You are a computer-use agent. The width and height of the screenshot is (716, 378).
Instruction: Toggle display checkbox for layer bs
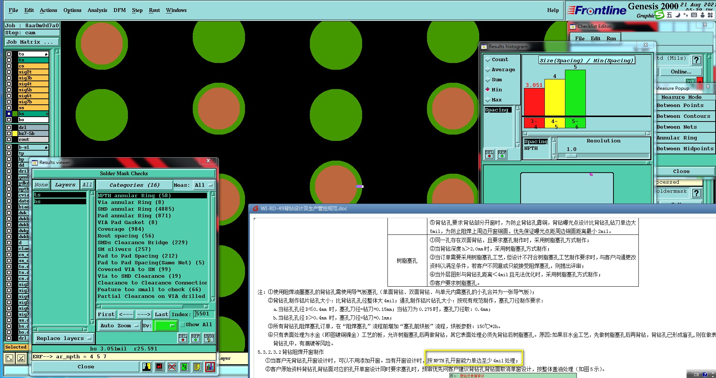click(x=9, y=114)
